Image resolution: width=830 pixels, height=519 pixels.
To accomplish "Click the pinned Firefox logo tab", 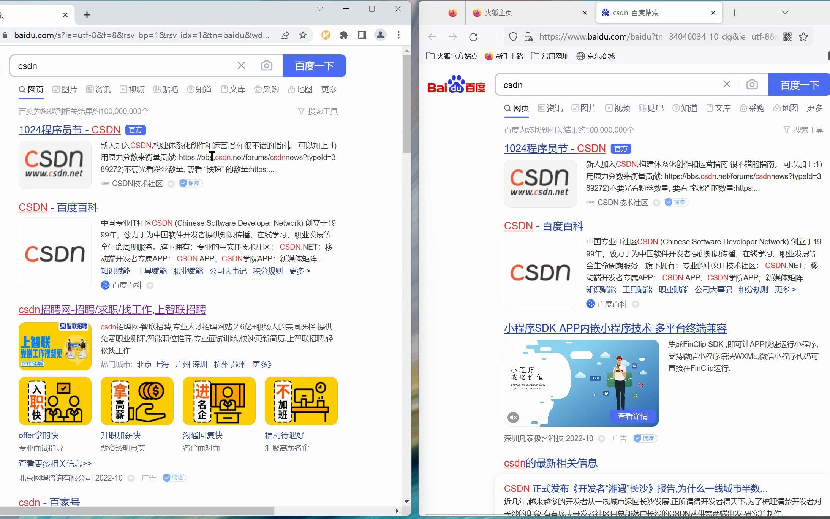I will tap(452, 13).
